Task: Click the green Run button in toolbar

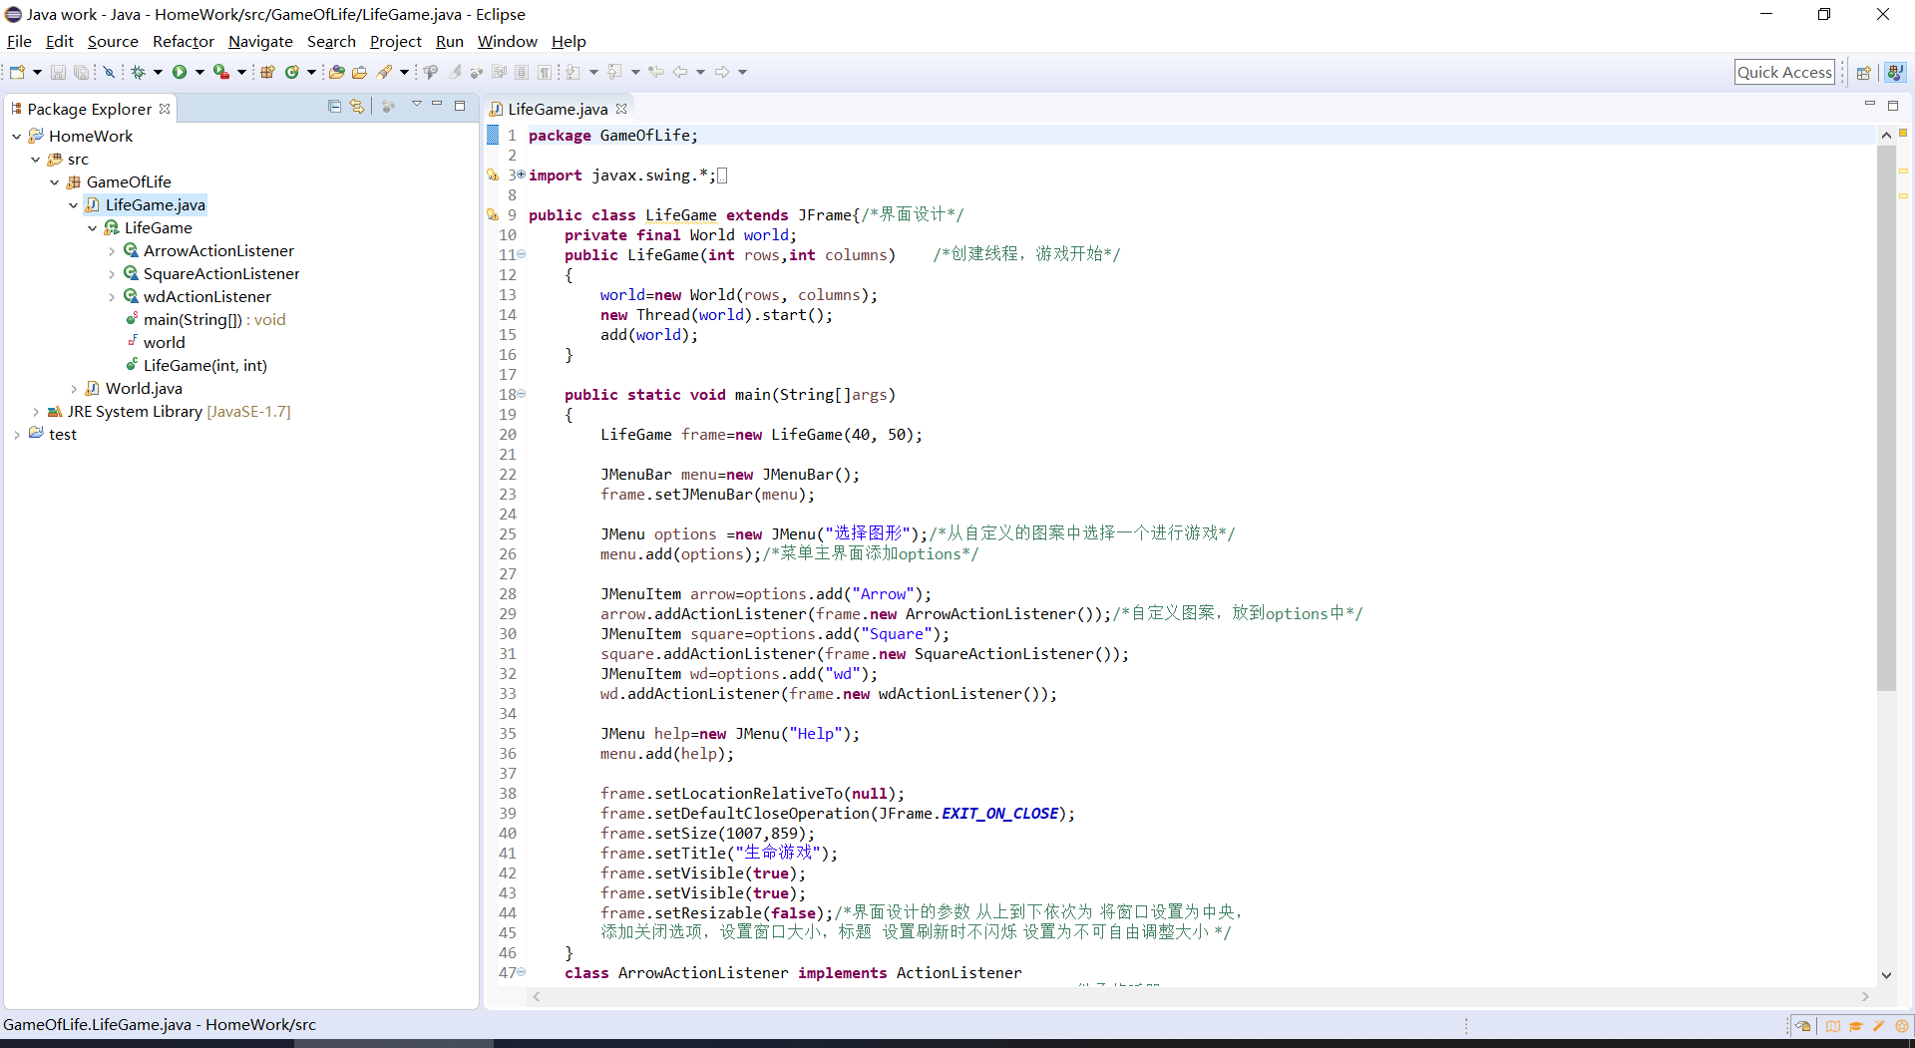Action: [x=180, y=72]
